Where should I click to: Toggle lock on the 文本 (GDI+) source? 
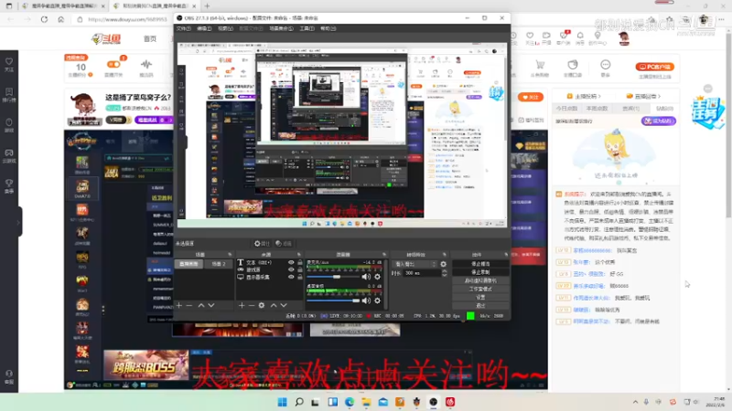(300, 263)
